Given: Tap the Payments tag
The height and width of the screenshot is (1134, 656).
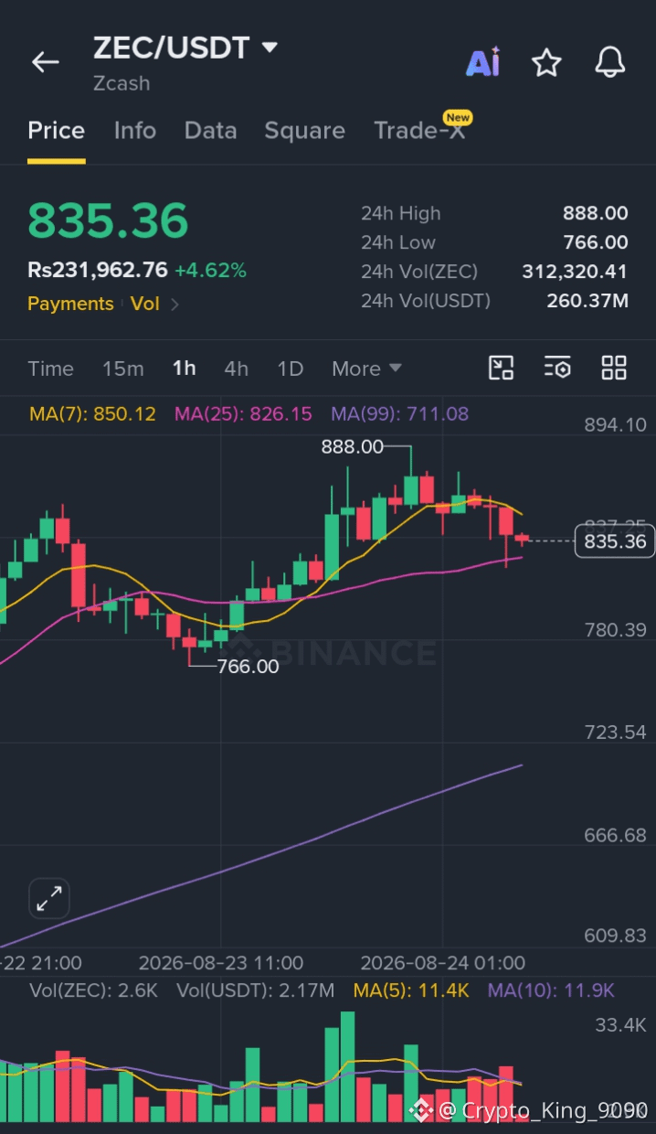Looking at the screenshot, I should pos(70,304).
